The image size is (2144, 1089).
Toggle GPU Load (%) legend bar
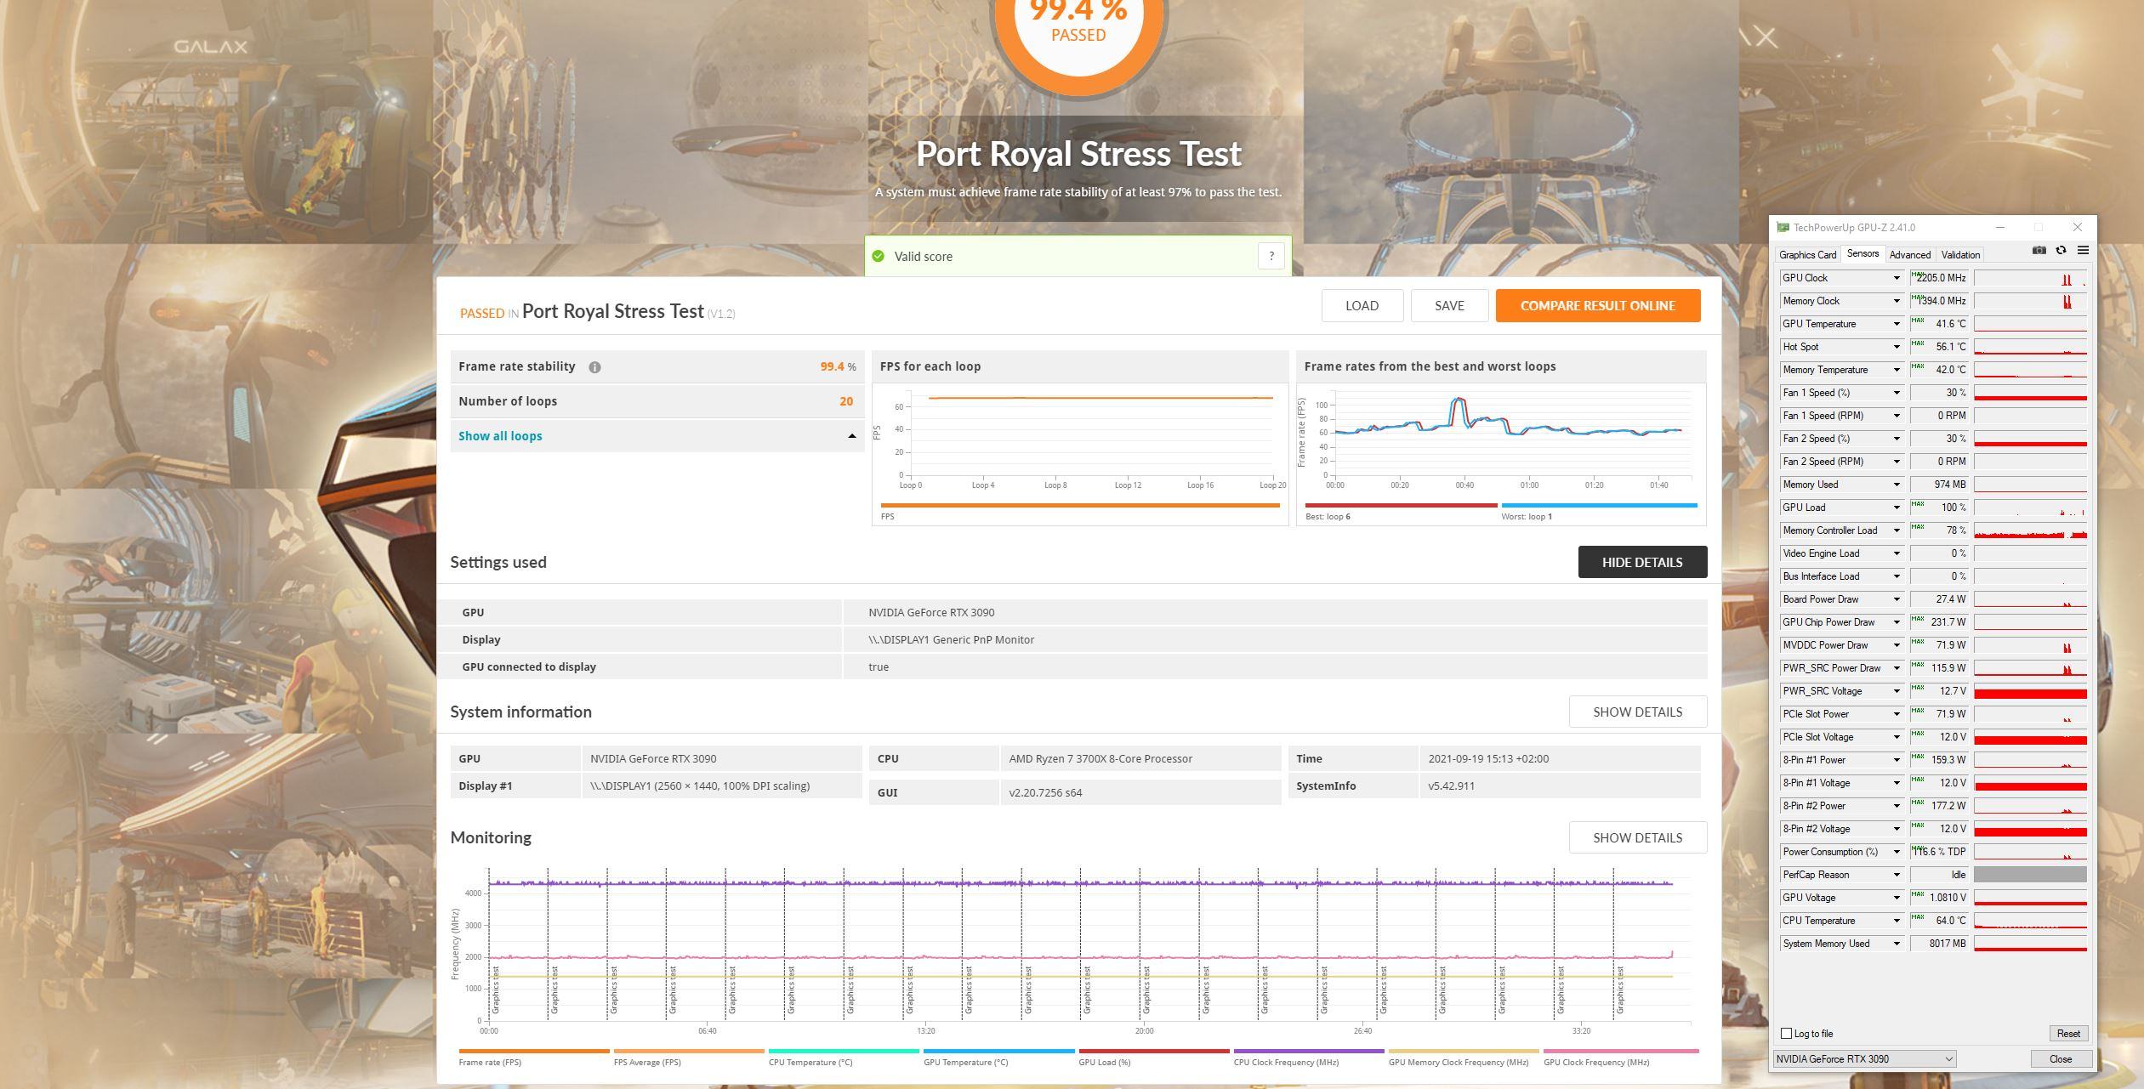(1154, 1051)
